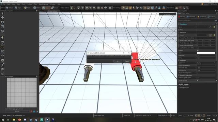This screenshot has width=218, height=122.
Task: Open Firefox from the taskbar
Action: tap(19, 120)
